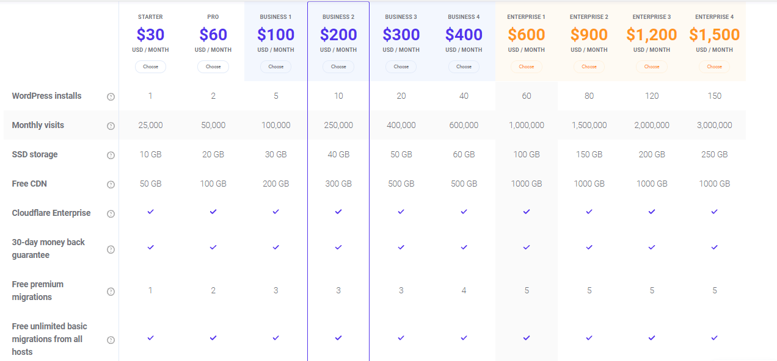
Task: Select Enterprise 3 plan's Choose button
Action: [652, 66]
